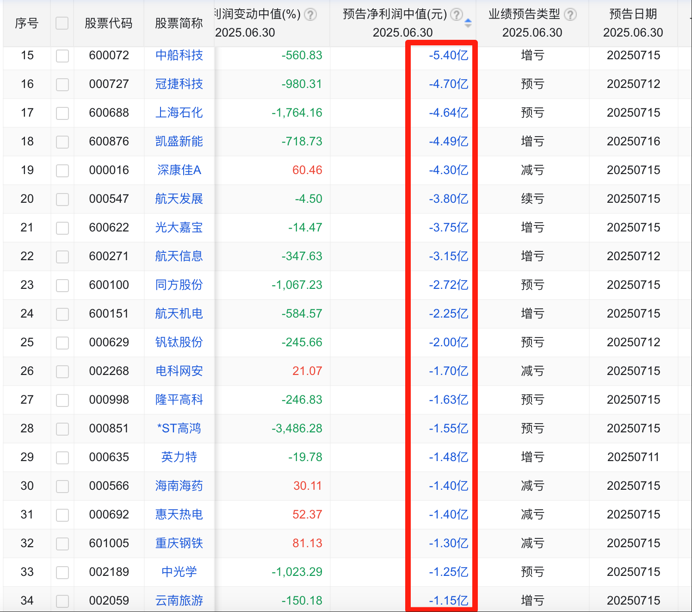Open stock link 光大嘉宝

179,227
